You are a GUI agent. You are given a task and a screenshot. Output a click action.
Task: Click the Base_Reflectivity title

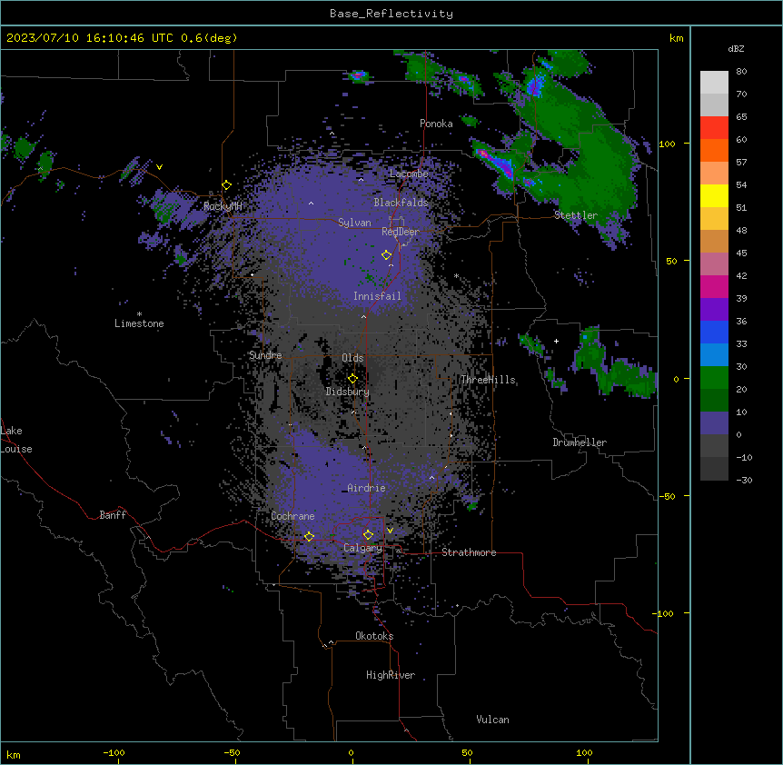click(x=391, y=14)
